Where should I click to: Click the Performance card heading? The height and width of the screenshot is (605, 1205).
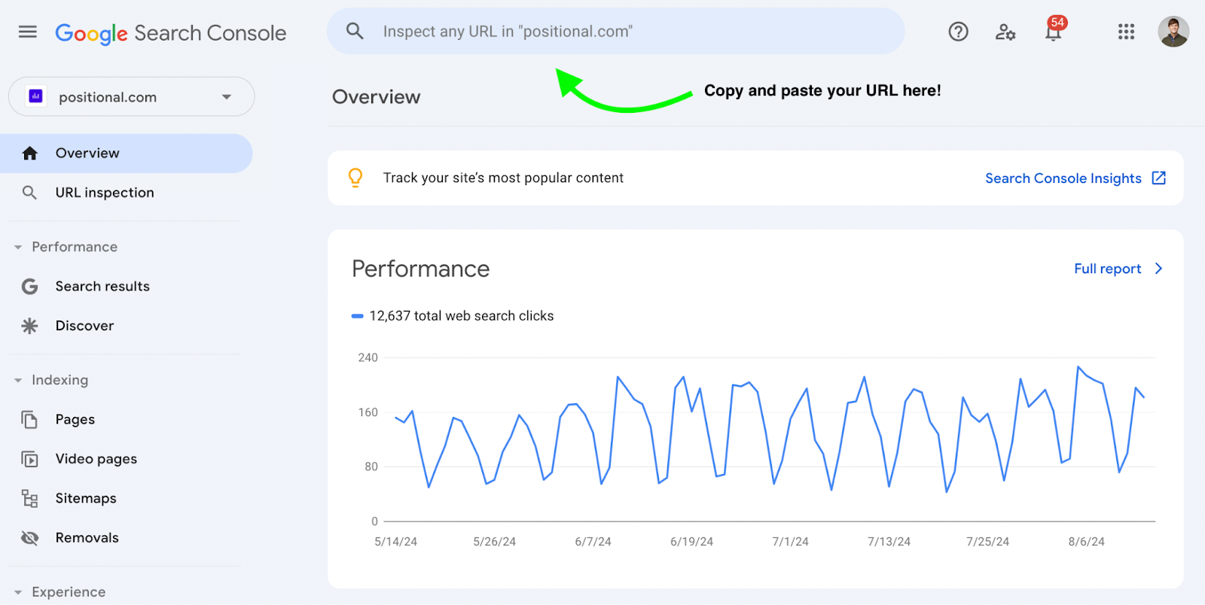click(421, 269)
